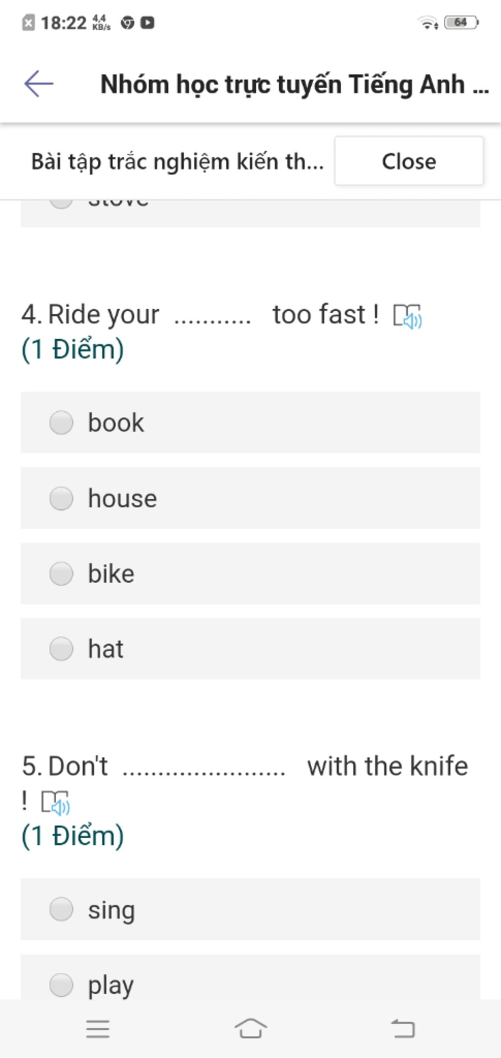
Task: Tap the YouTube notification status icon
Action: (x=147, y=23)
